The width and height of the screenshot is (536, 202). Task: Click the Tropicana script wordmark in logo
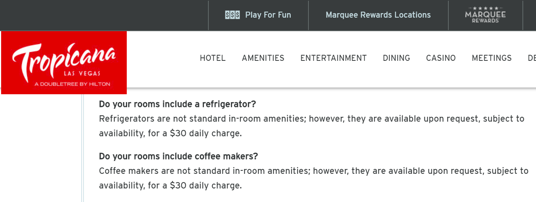click(64, 59)
